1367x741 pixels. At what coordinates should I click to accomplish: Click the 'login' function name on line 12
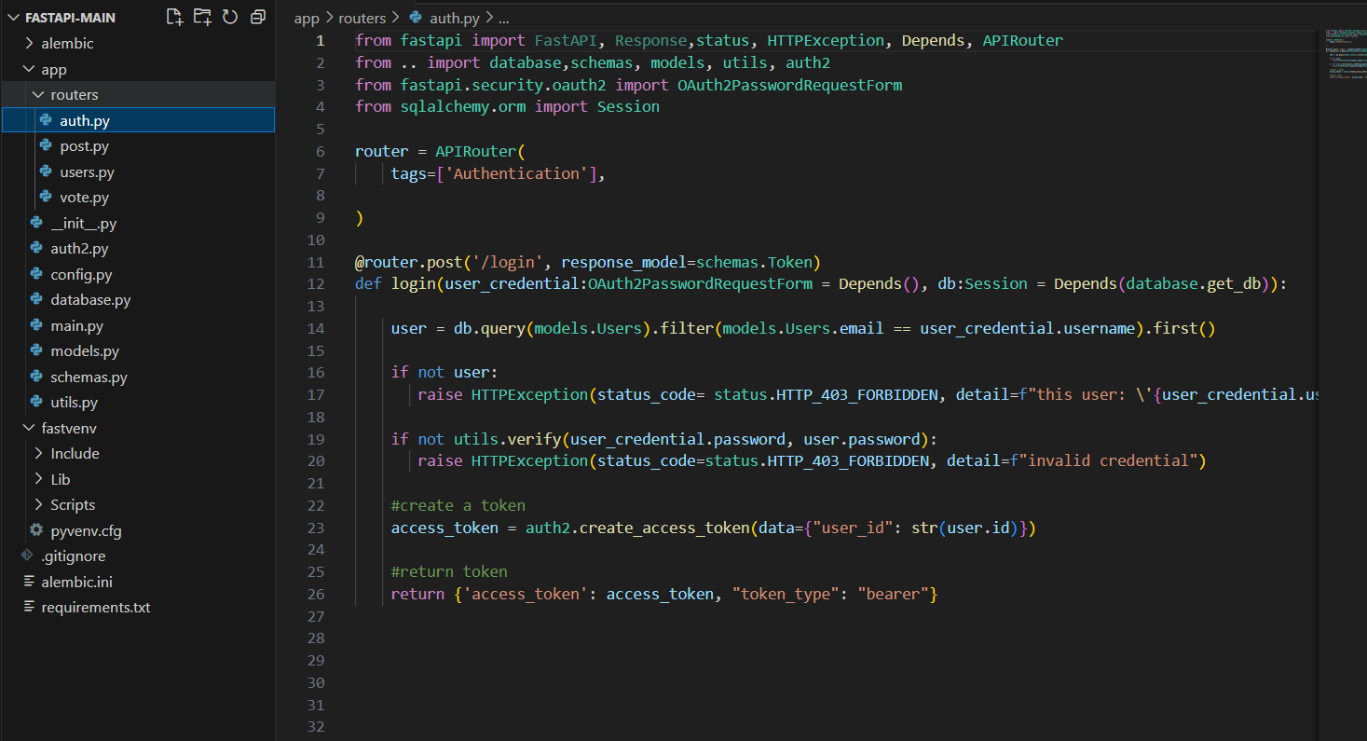coord(414,284)
